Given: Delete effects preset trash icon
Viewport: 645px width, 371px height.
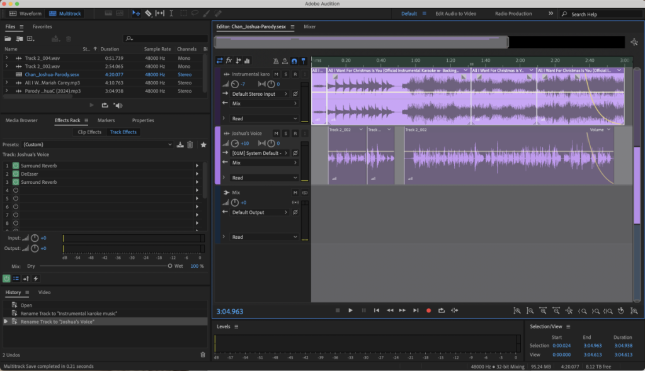Looking at the screenshot, I should pyautogui.click(x=190, y=145).
